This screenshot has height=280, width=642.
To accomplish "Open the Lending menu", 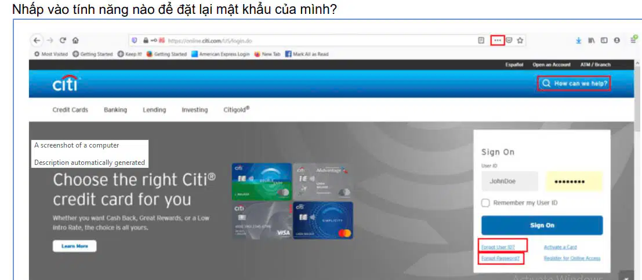I will click(154, 110).
